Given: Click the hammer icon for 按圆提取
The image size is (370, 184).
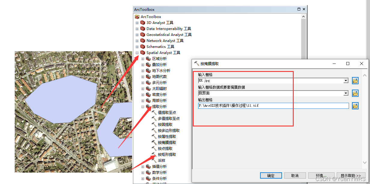Looking at the screenshot, I should click(154, 125).
